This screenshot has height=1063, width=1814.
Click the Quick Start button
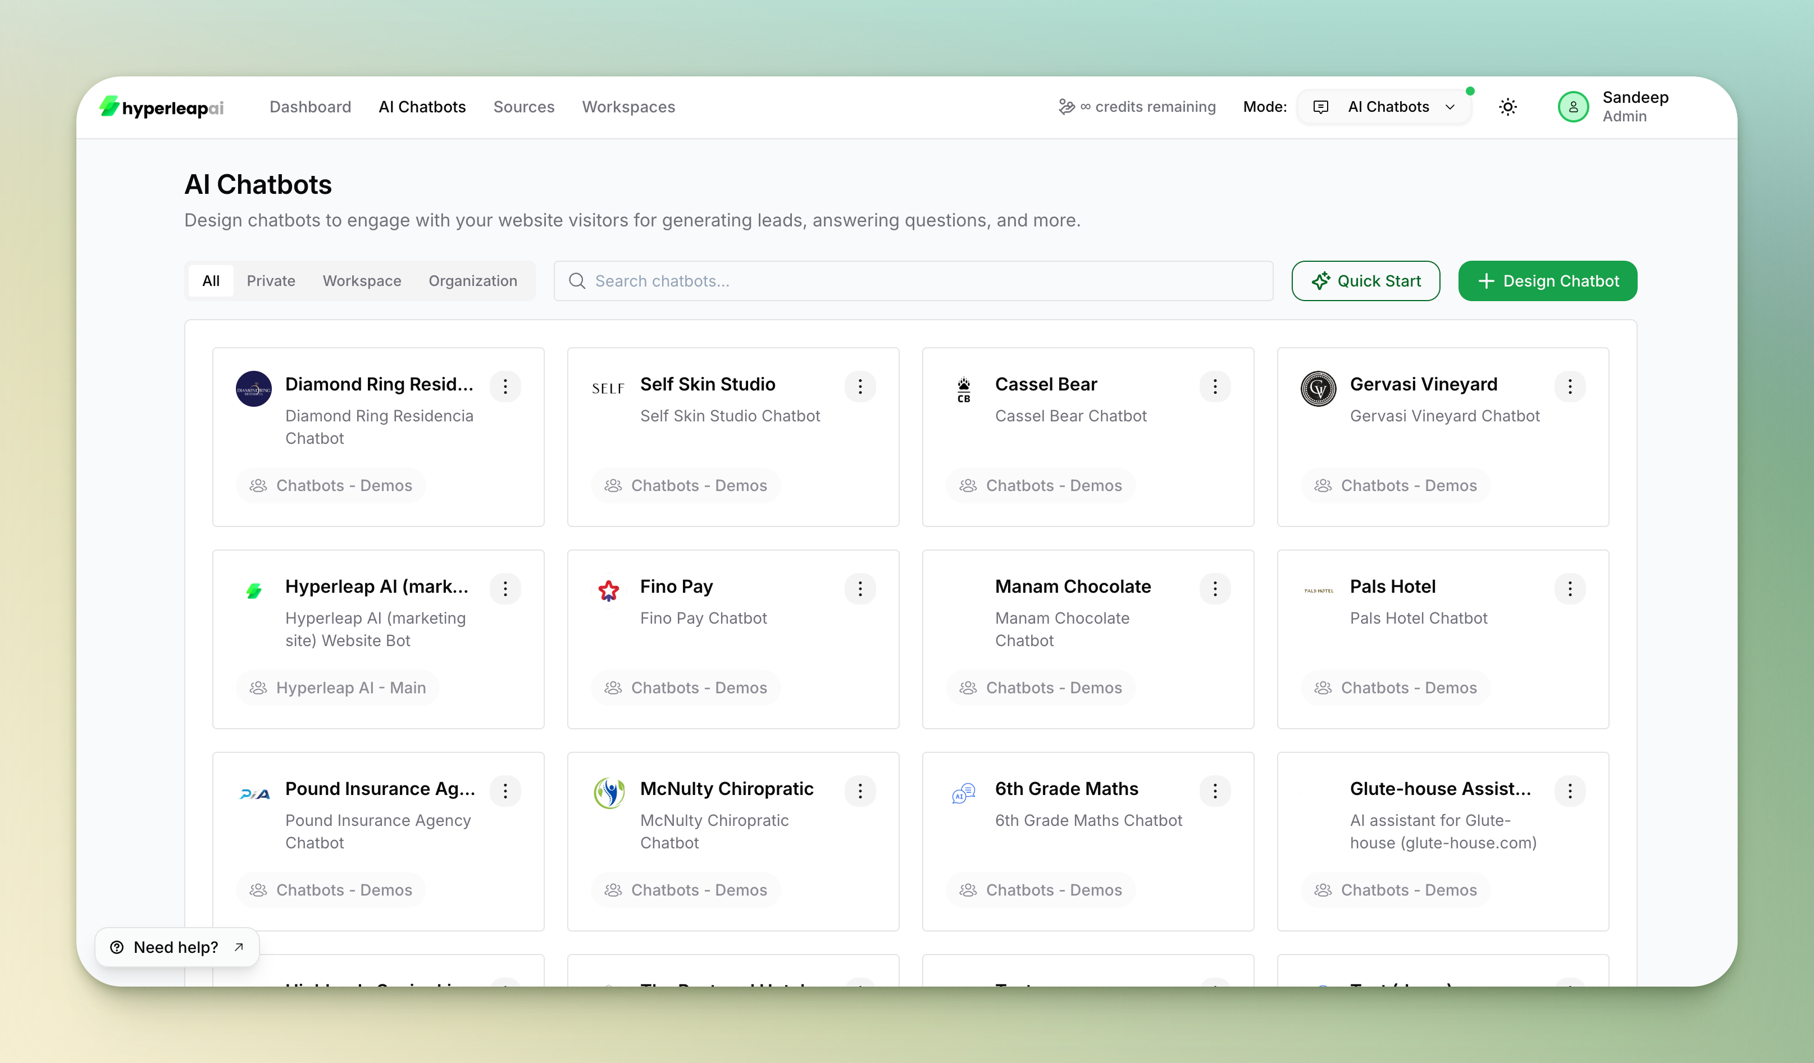[1365, 281]
